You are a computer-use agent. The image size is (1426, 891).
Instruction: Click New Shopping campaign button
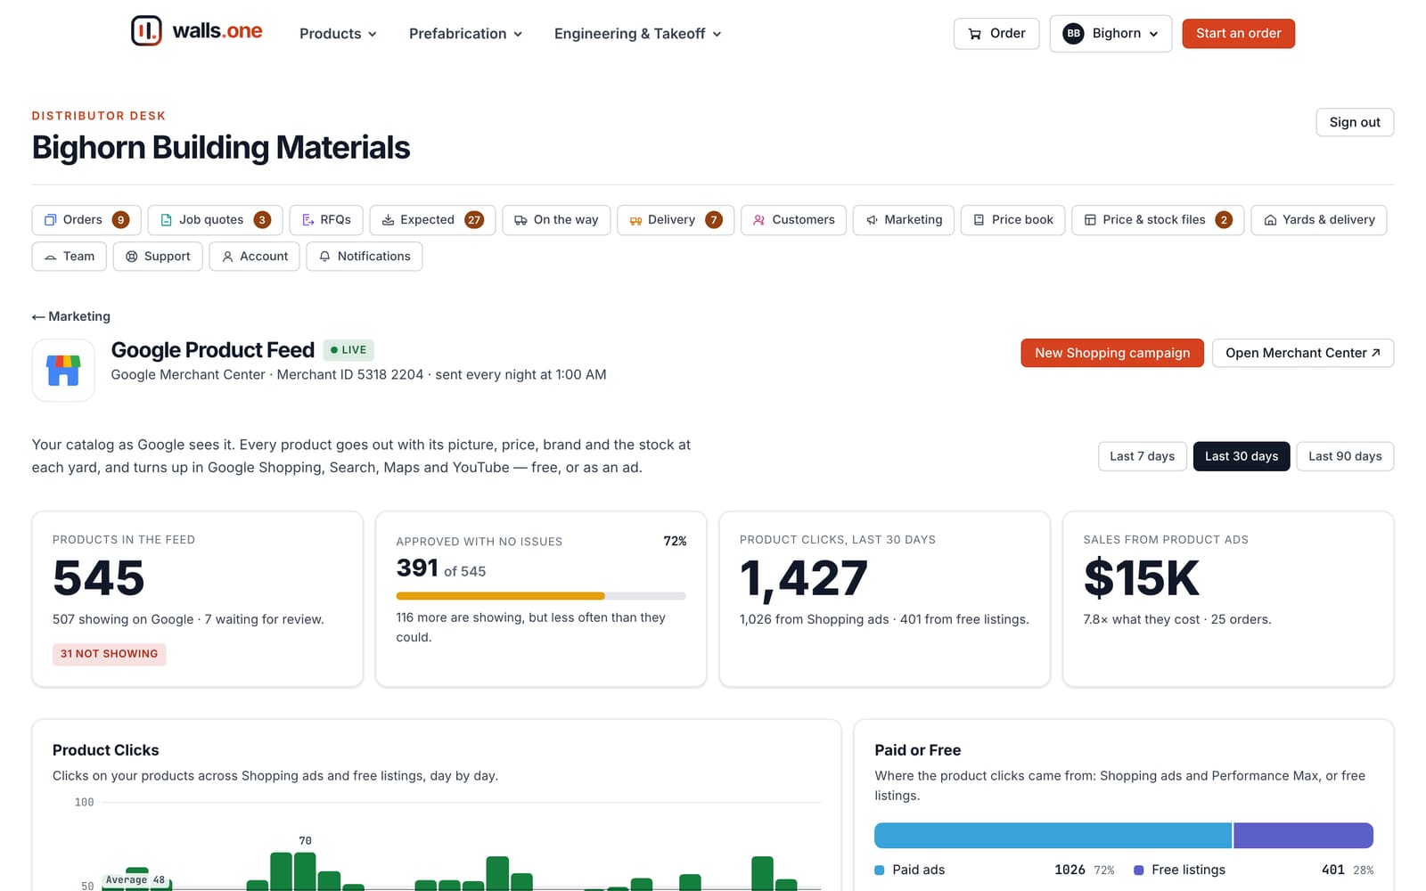(1112, 353)
